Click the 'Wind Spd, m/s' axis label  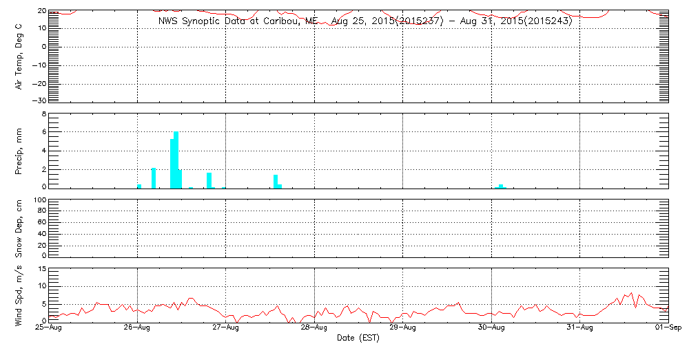coord(19,295)
